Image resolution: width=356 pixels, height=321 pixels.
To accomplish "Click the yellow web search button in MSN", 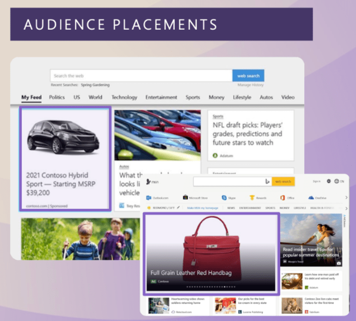I will tap(283, 182).
